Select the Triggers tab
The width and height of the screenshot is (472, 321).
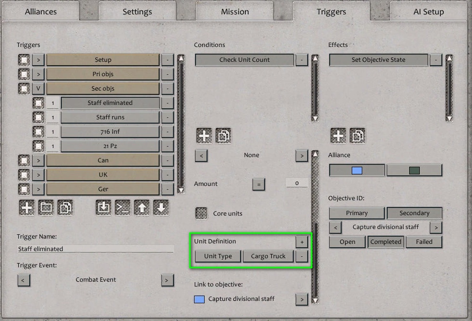332,11
